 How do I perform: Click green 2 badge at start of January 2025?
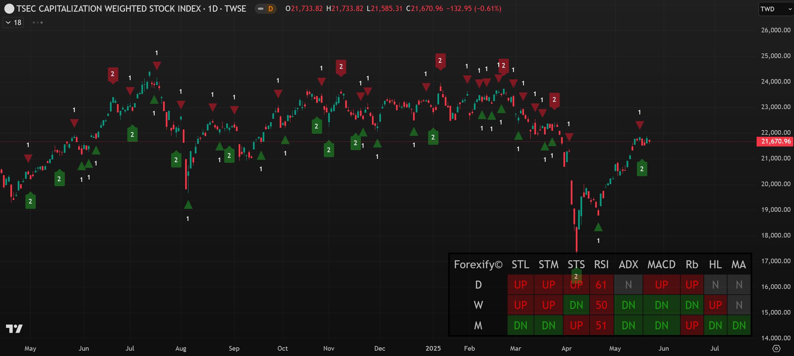433,136
